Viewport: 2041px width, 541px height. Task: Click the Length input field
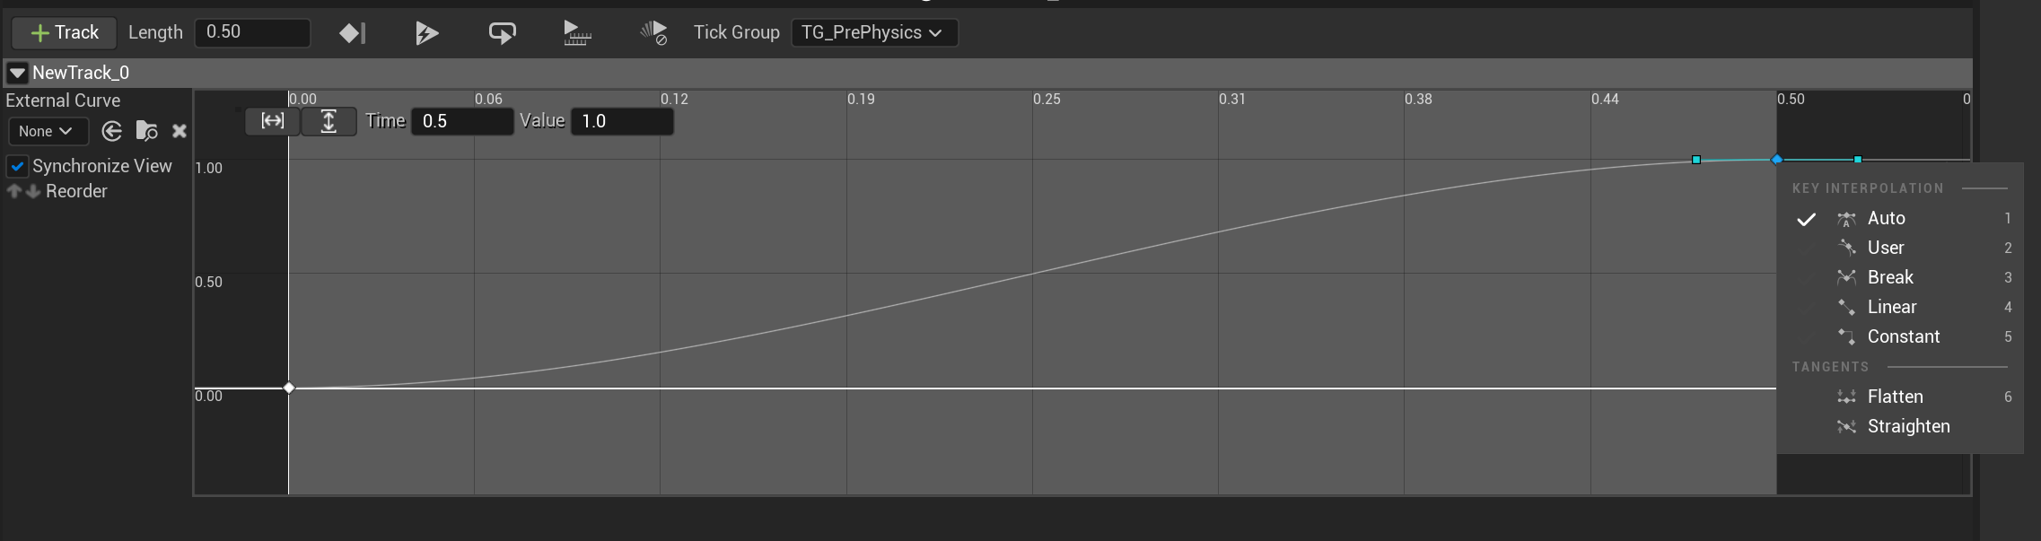tap(252, 32)
